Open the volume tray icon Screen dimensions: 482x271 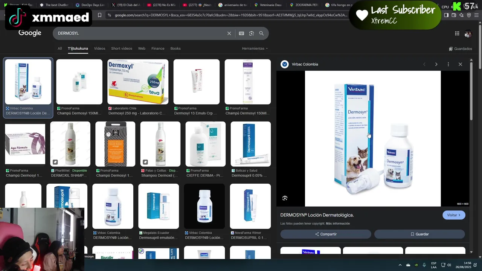pyautogui.click(x=449, y=265)
